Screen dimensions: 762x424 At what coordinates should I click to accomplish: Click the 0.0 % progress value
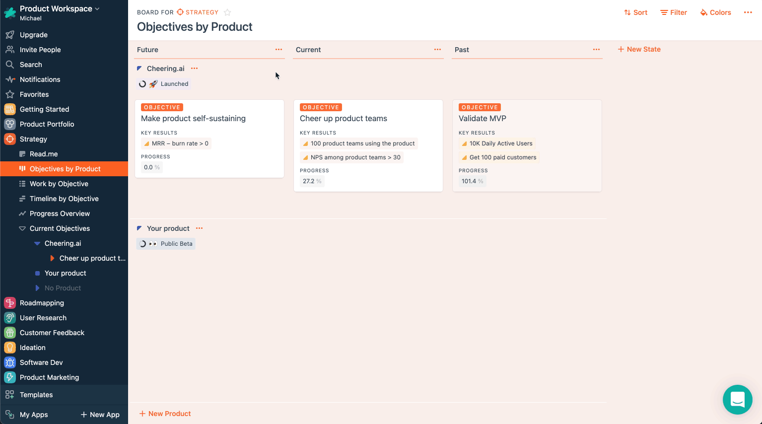pos(152,167)
